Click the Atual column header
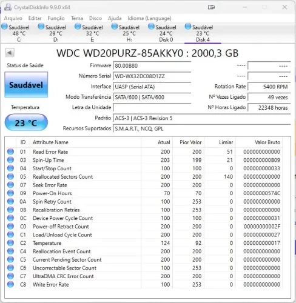Screen dimensions: 296x303 click(157, 142)
